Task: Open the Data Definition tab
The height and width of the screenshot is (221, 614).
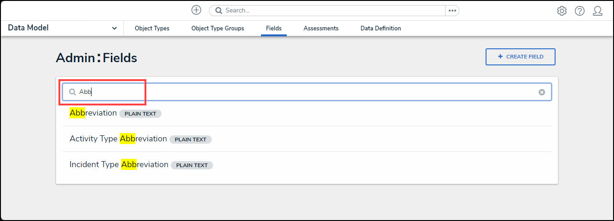Action: [381, 29]
